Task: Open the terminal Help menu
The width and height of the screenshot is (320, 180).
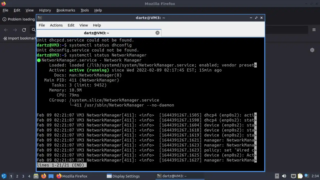Action: 97,25
